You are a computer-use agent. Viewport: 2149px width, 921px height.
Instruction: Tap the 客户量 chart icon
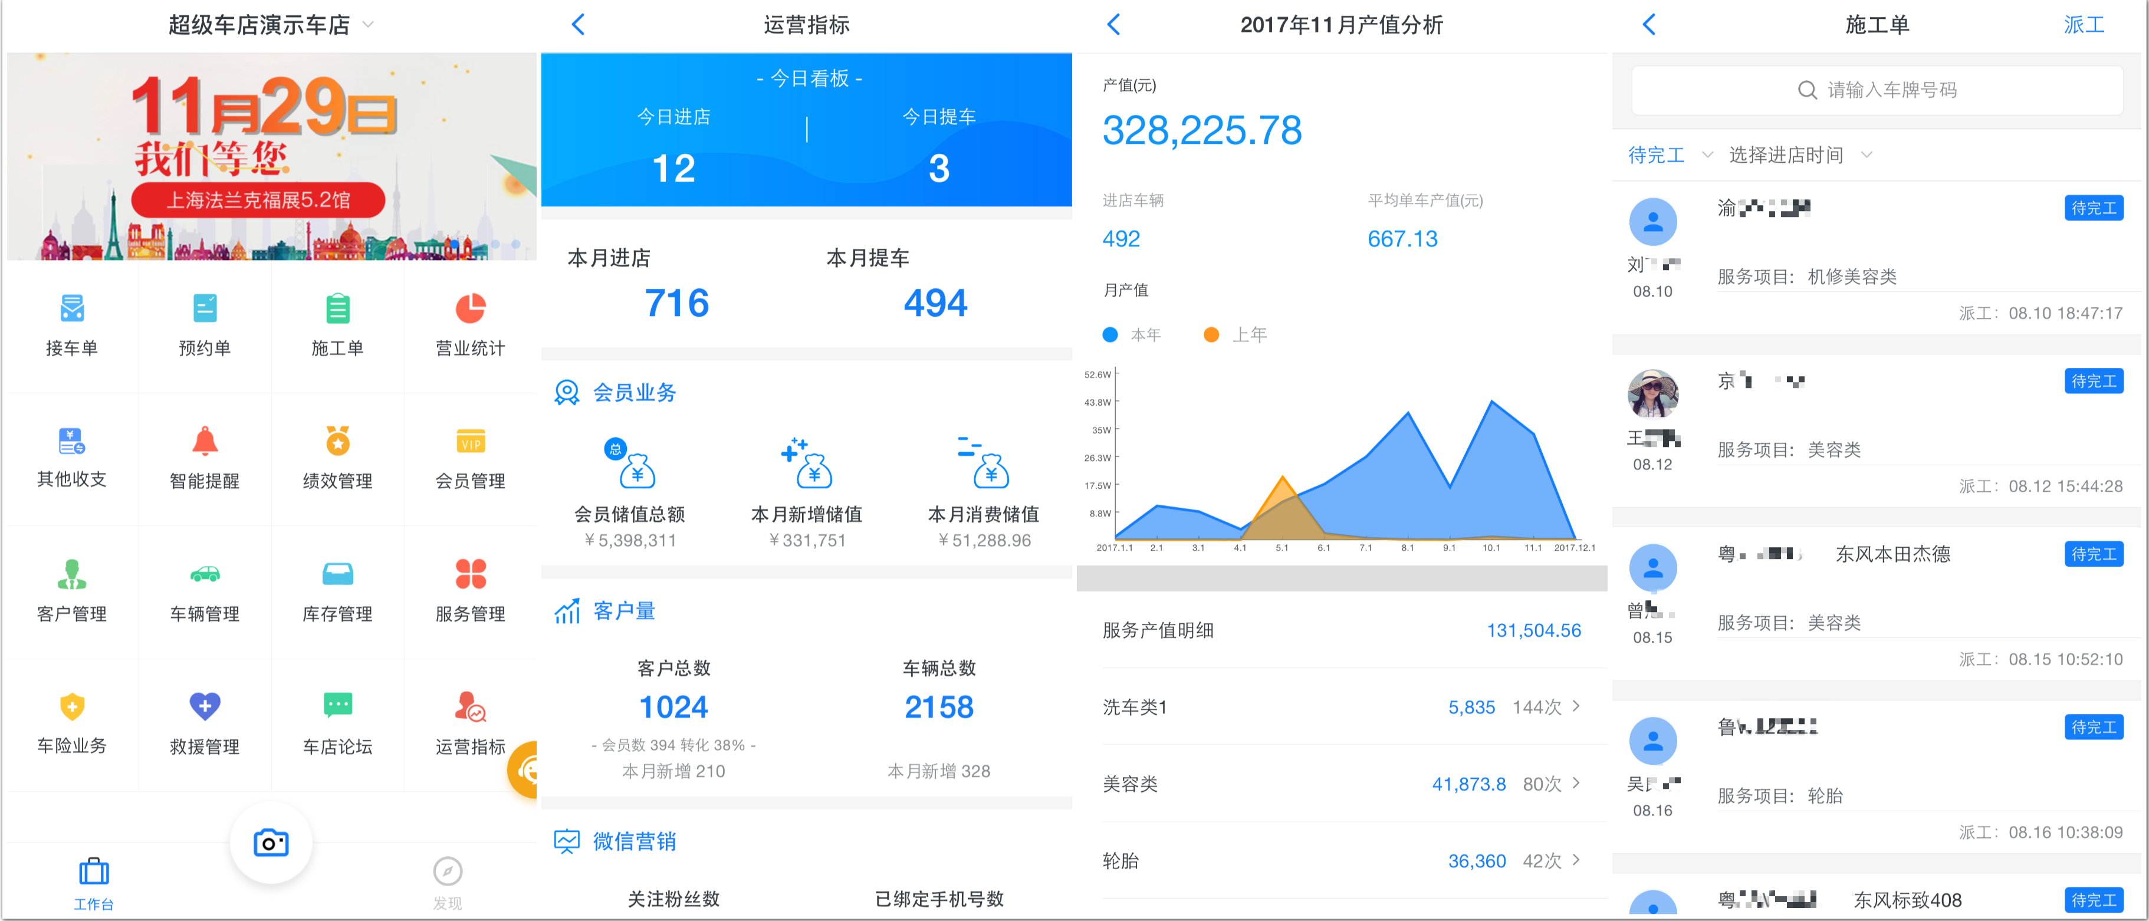(x=567, y=611)
